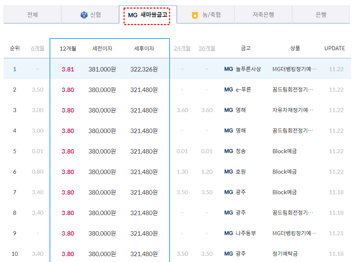Viewport: 355px width, 262px height.
Task: Open the 늘푸른사상 금고 entry
Action: (249, 69)
